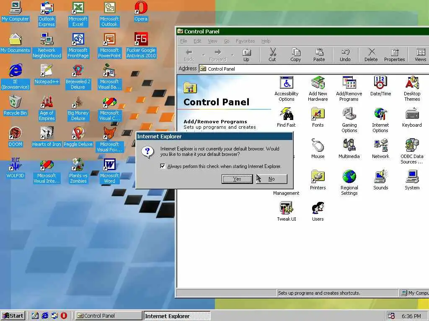Select the Recycle Bin desktop icon
The image size is (429, 321).
(16, 106)
